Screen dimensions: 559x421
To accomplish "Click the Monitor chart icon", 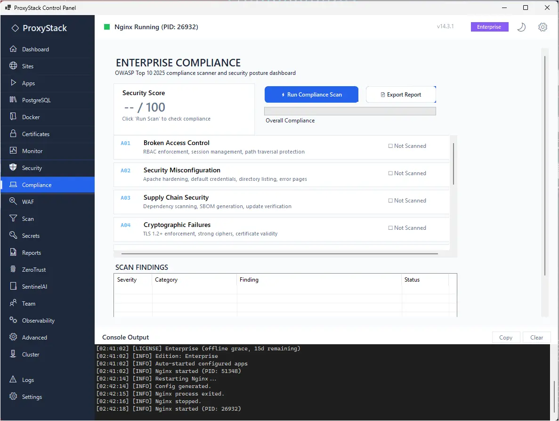I will click(13, 150).
